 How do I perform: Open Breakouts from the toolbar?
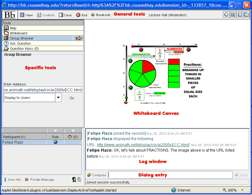pos(101,15)
